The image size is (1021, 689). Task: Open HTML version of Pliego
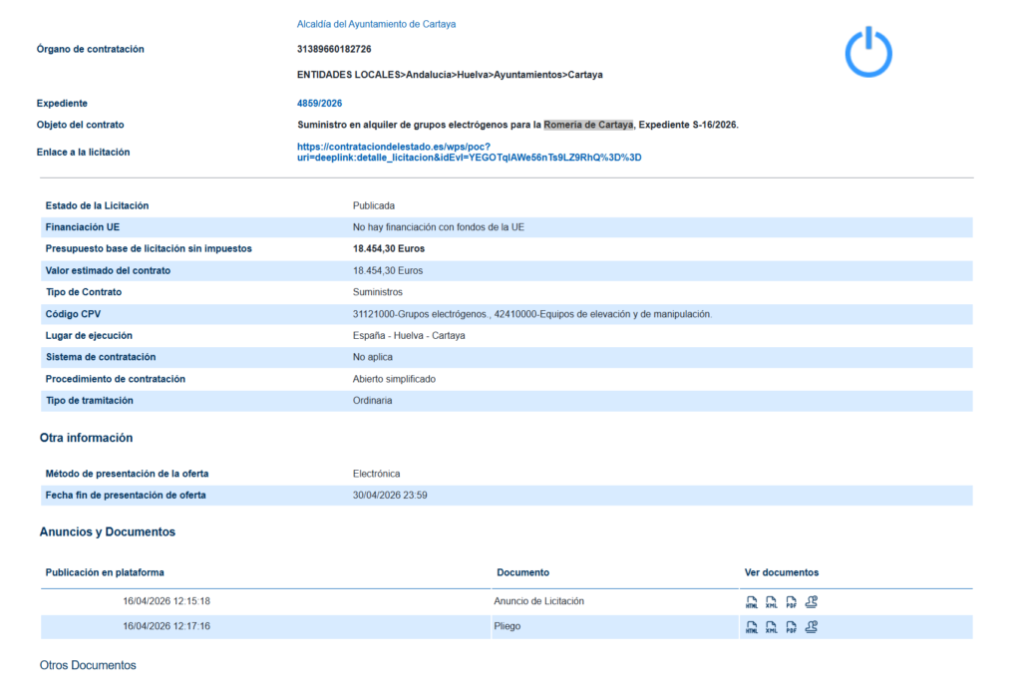[752, 627]
